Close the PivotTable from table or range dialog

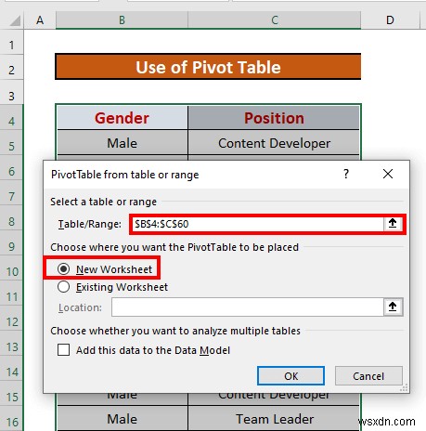point(388,174)
